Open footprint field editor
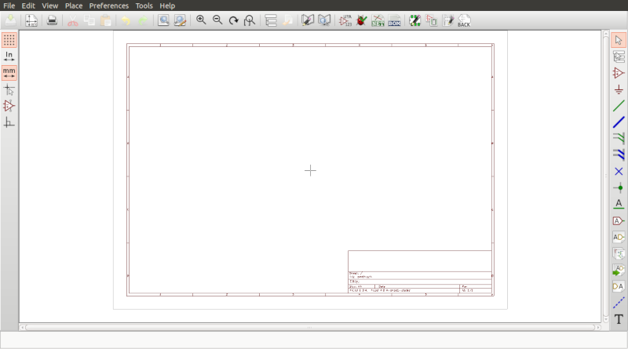 [x=447, y=20]
